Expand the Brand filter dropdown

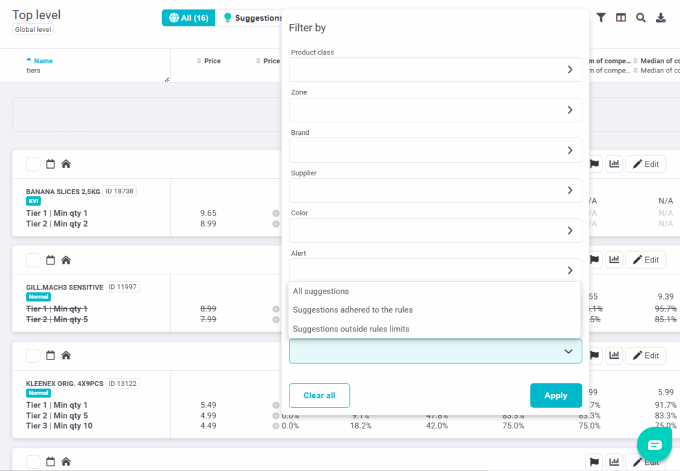tap(435, 150)
